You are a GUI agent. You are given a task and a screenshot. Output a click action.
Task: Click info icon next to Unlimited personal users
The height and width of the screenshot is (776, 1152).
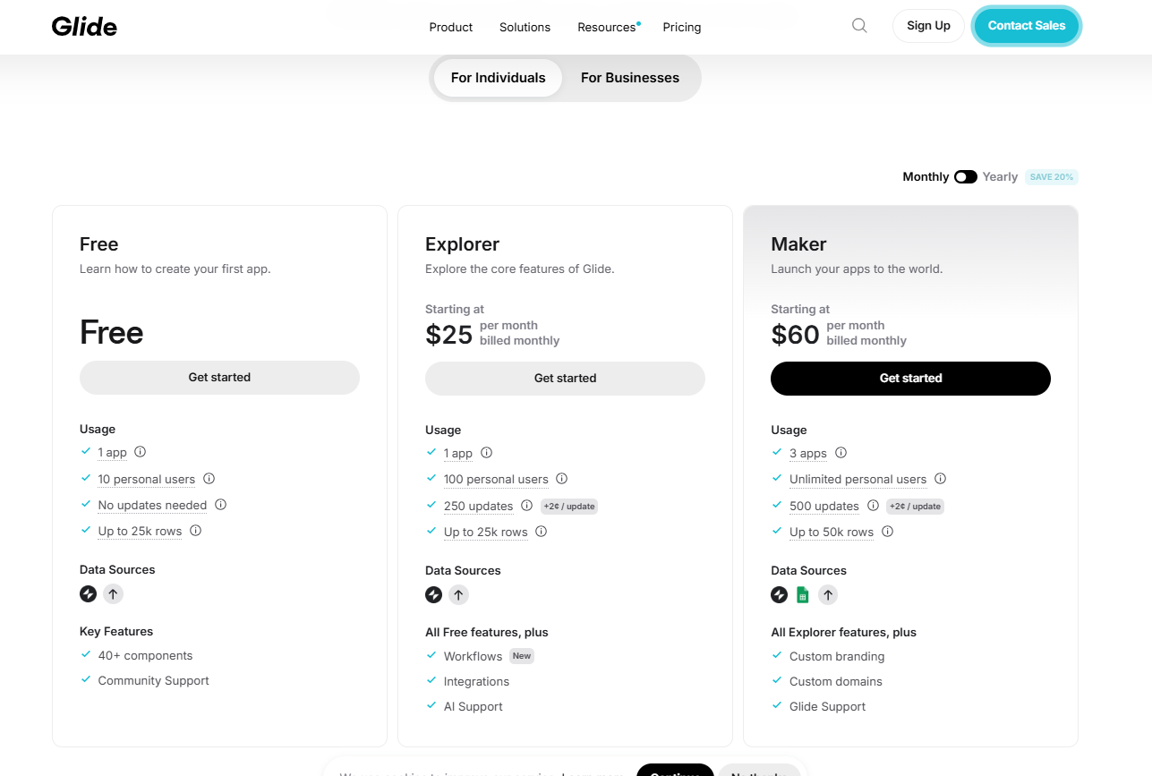(x=940, y=479)
